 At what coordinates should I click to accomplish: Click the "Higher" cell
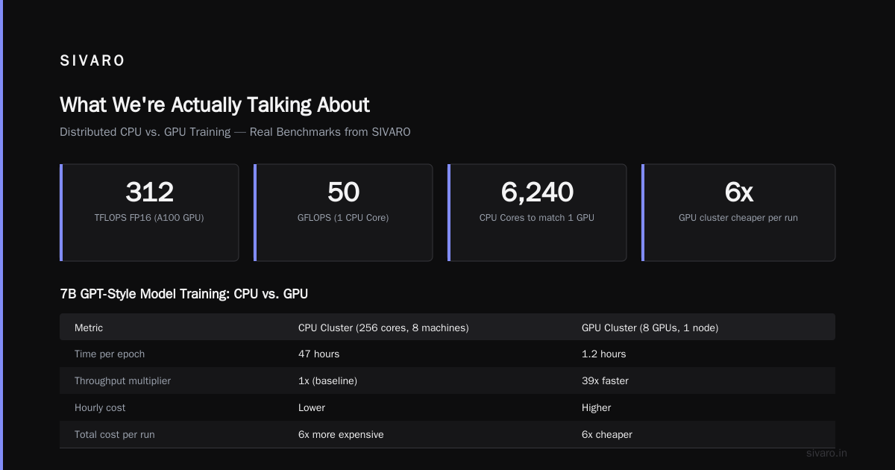[597, 408]
